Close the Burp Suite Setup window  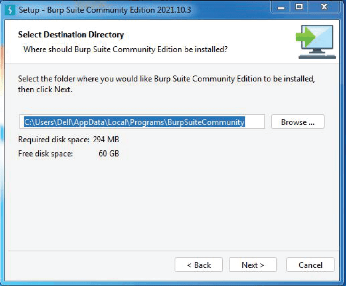324,8
